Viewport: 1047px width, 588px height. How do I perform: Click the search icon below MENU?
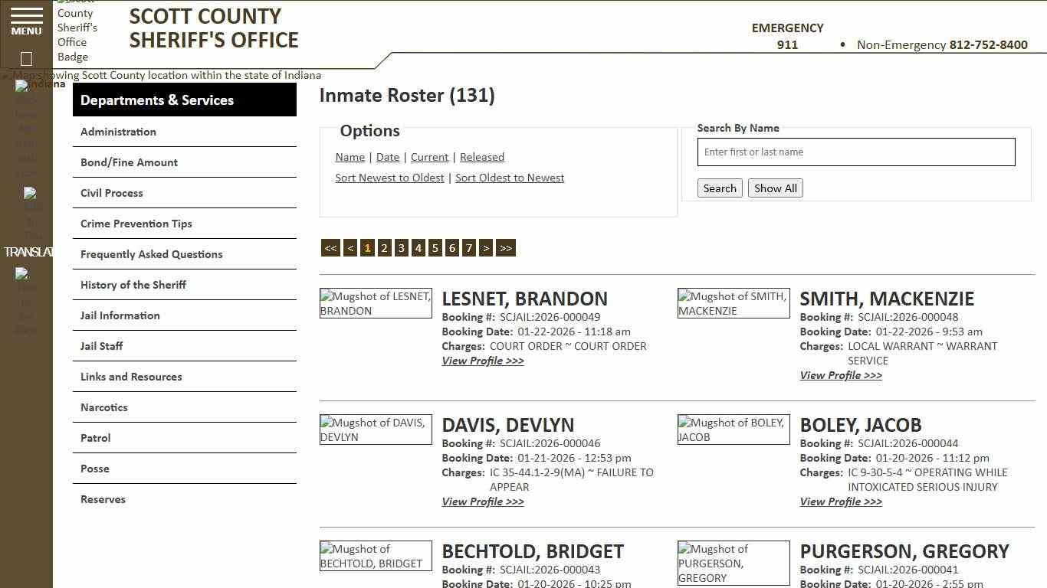(25, 58)
